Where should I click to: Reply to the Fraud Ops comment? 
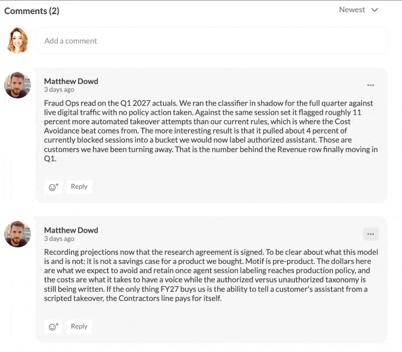pos(79,187)
